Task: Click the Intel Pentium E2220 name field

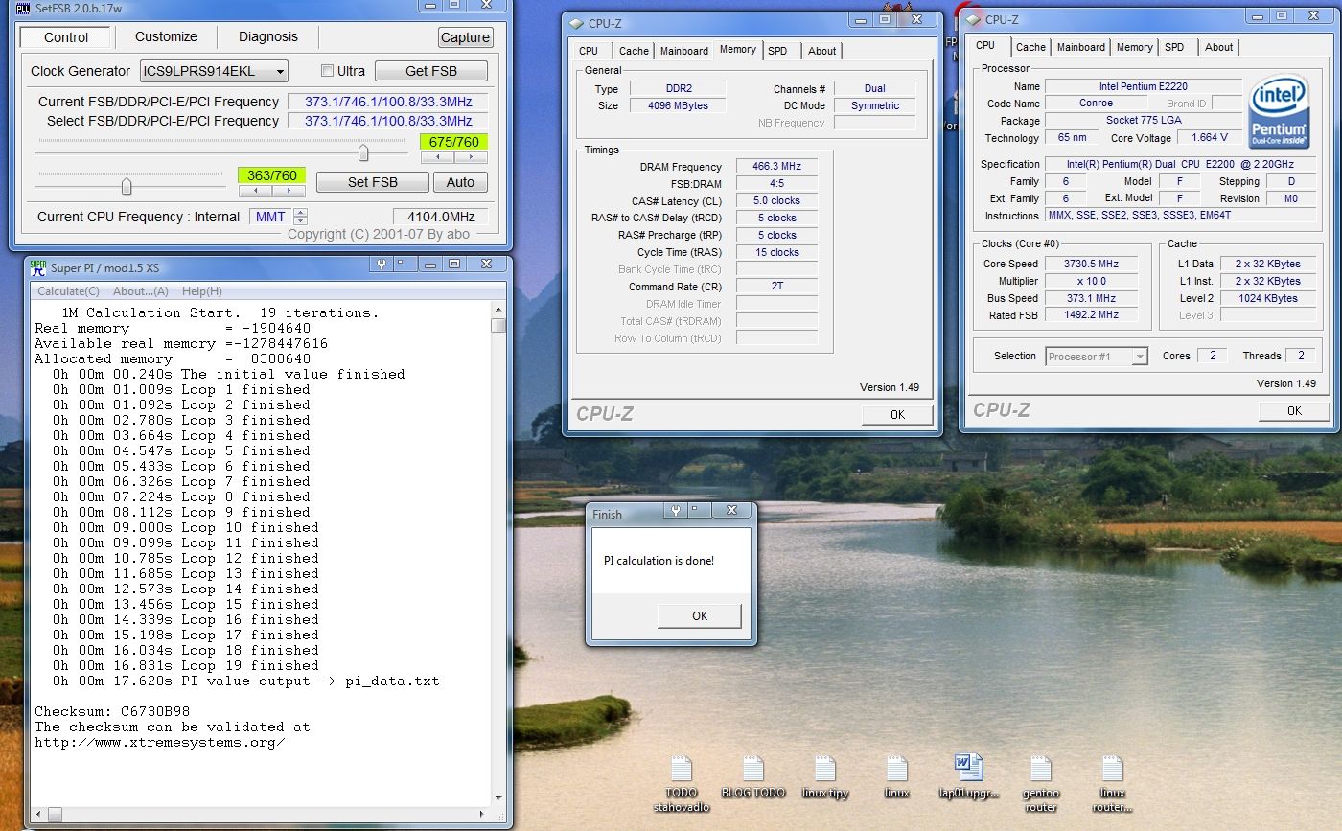Action: point(1143,86)
